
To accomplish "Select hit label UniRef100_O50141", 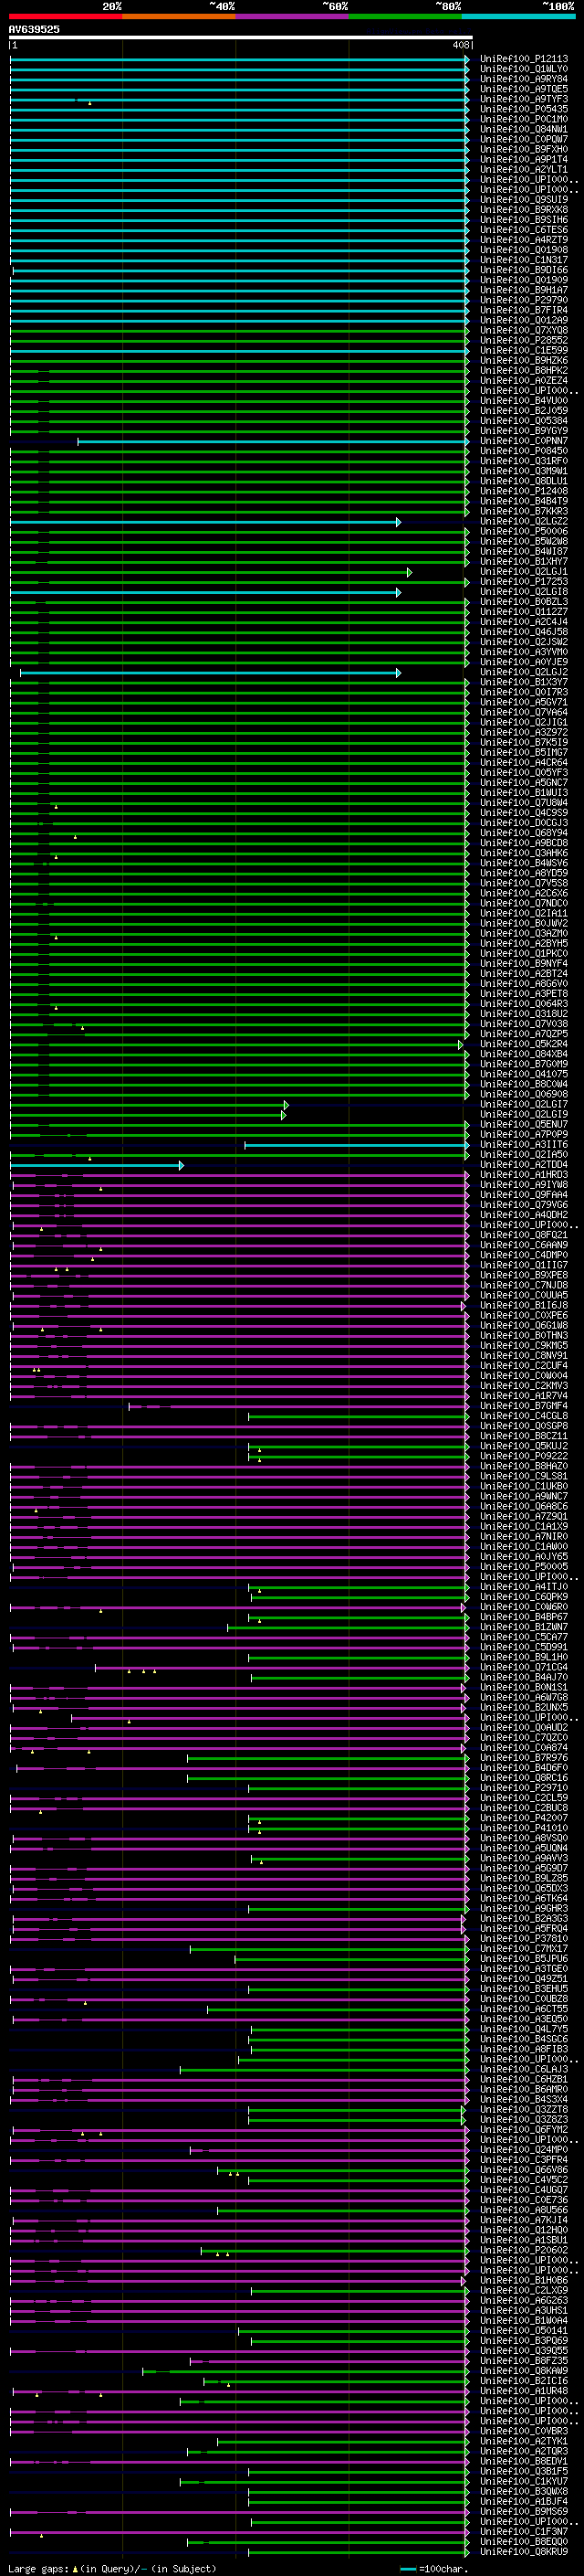I will [x=524, y=2331].
